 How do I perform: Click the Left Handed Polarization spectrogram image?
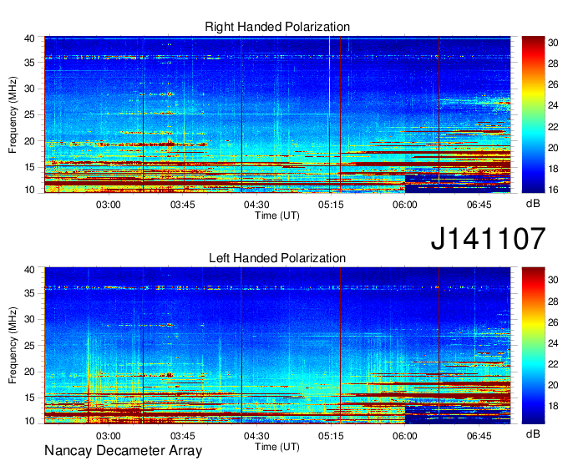tap(277, 346)
